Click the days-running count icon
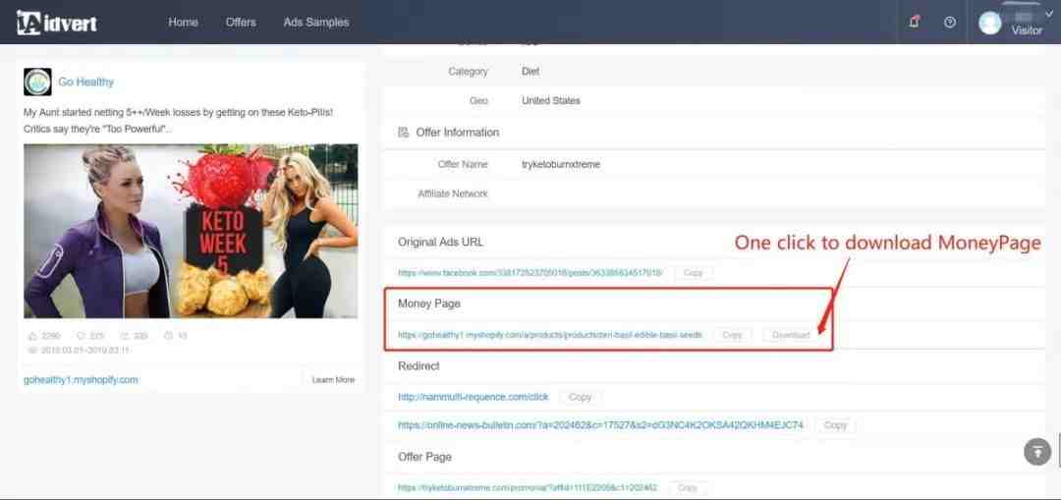The width and height of the screenshot is (1061, 500). [167, 336]
